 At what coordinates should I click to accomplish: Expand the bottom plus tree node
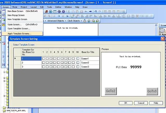click(x=4, y=96)
